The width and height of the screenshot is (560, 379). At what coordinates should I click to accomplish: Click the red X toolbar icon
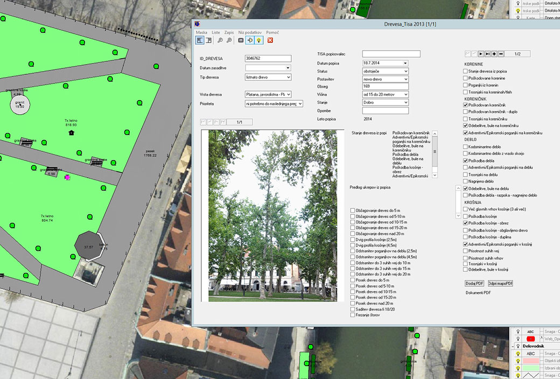(270, 40)
